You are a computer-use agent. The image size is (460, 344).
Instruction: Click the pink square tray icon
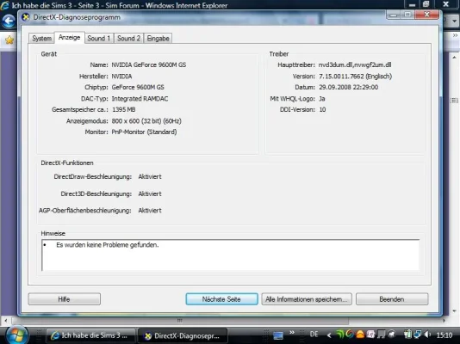tap(370, 335)
